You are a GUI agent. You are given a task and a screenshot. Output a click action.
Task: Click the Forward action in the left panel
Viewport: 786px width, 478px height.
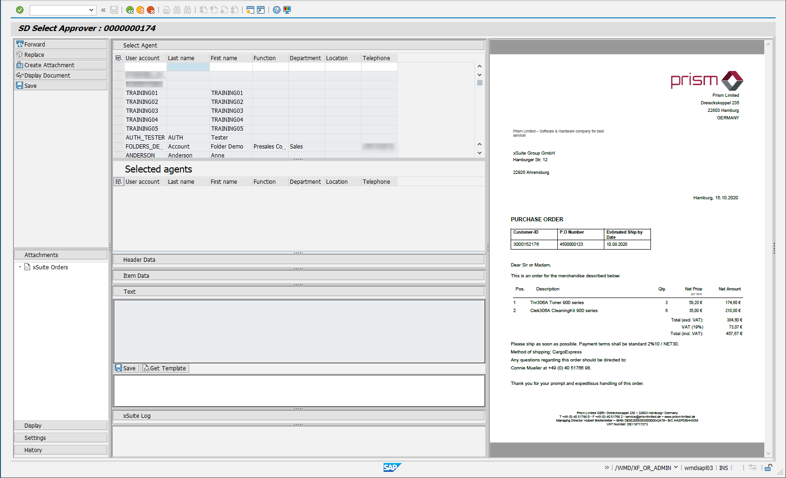(34, 44)
